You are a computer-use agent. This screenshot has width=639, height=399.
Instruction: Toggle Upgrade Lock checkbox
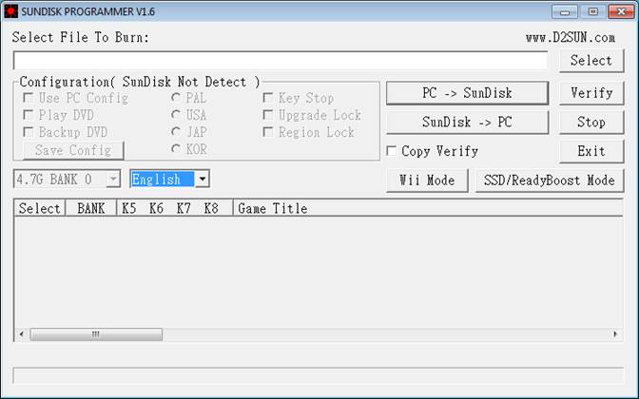[268, 115]
